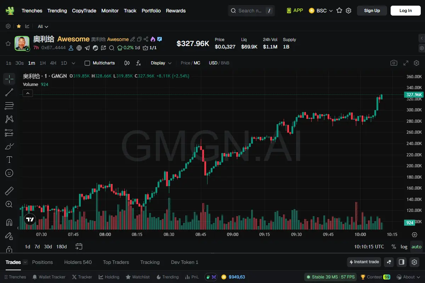Expand the About menu in footer

coord(409,277)
